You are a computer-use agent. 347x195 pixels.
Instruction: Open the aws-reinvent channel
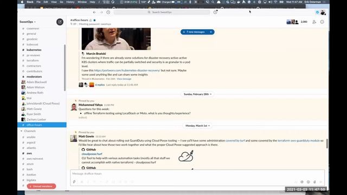pos(35,159)
